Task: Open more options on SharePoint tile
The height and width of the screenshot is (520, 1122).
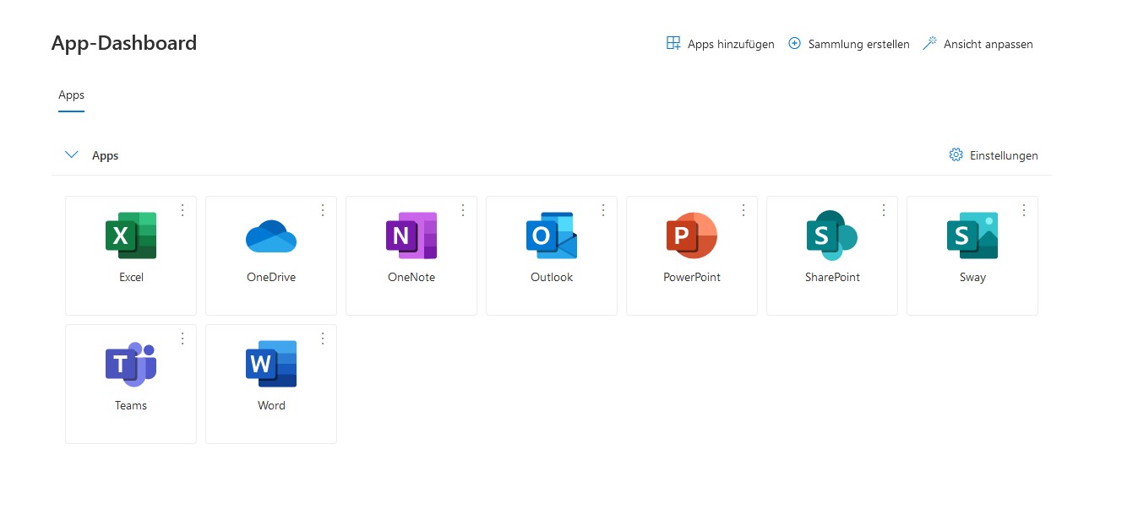Action: tap(884, 210)
